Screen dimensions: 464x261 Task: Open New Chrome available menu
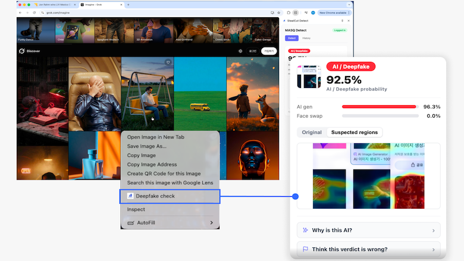click(334, 12)
